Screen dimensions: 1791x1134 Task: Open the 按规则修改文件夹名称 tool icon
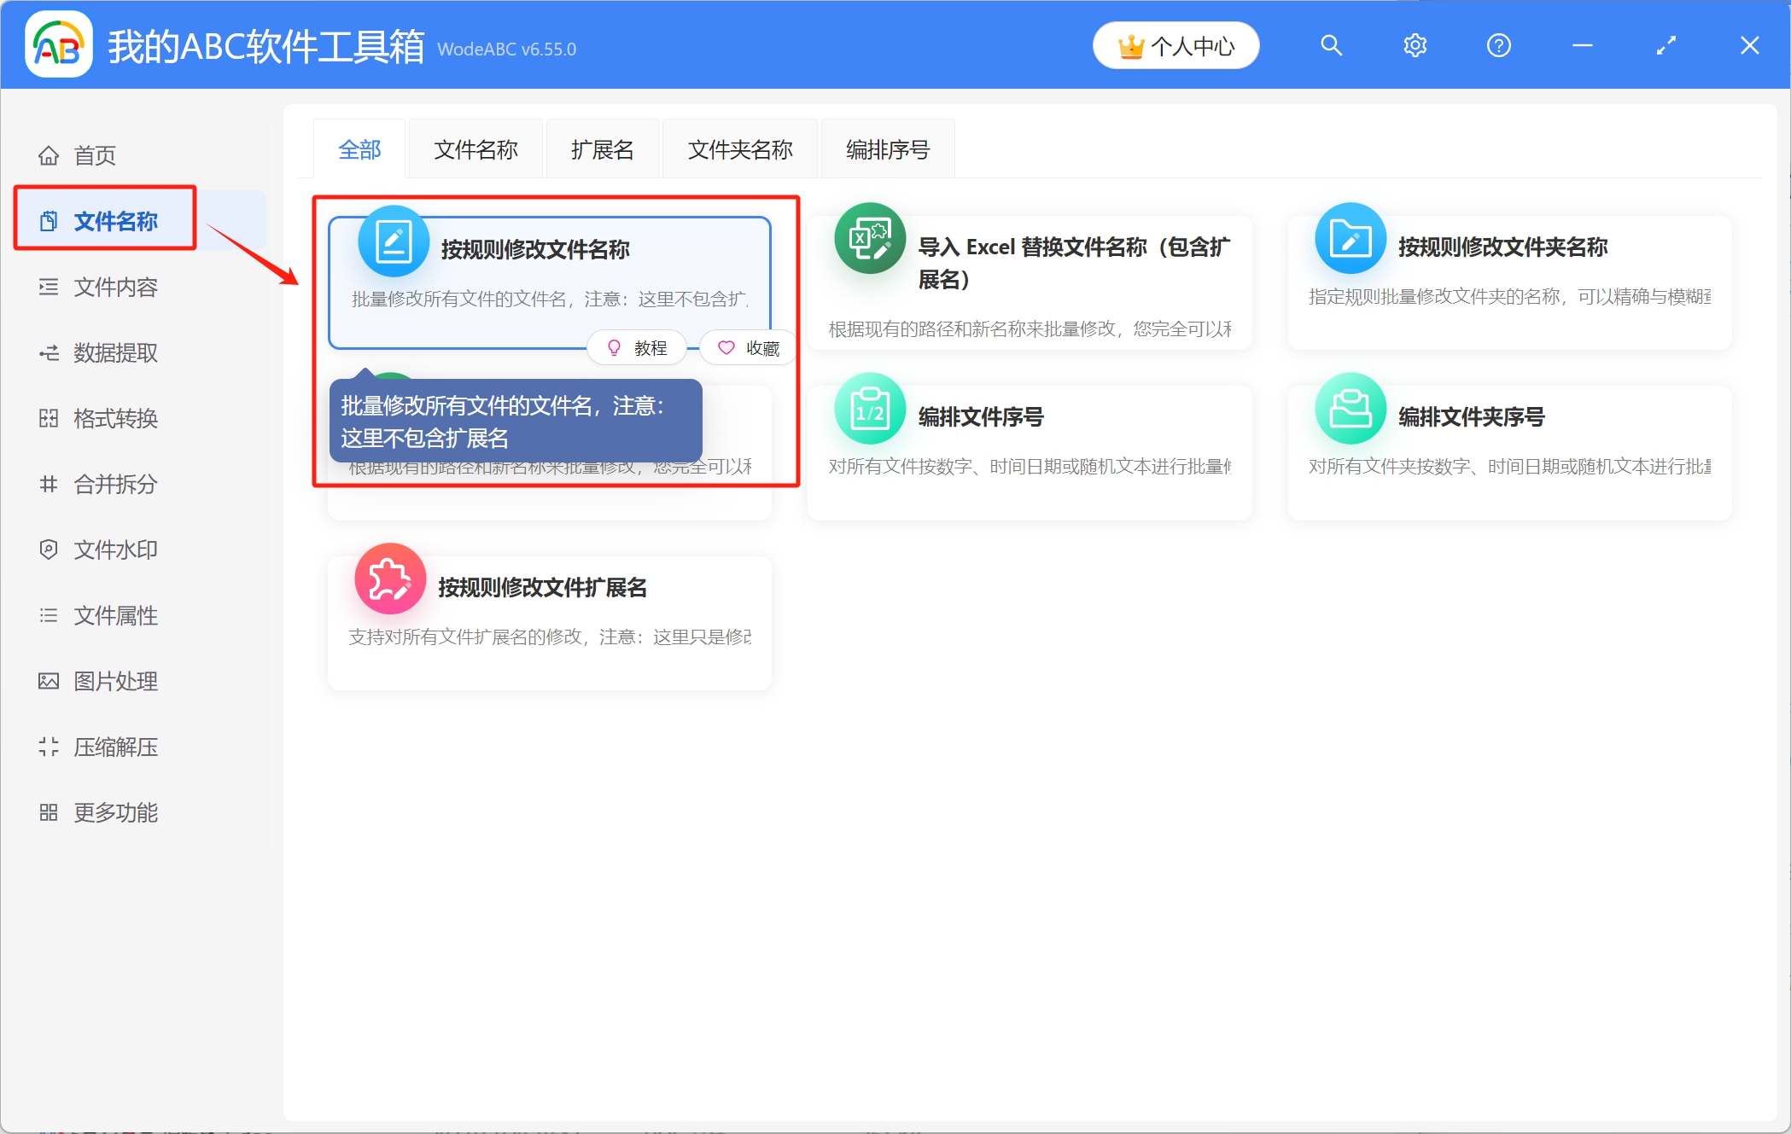(x=1350, y=240)
